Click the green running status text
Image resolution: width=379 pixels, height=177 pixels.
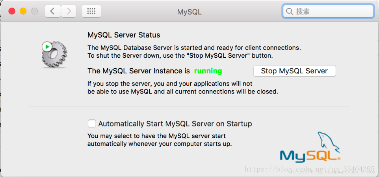coord(208,71)
